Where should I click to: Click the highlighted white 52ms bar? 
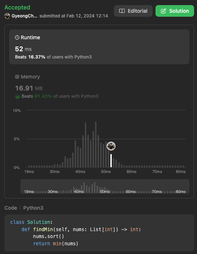click(111, 161)
